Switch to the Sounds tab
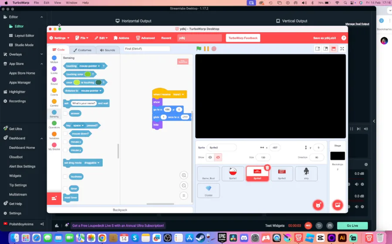392x244 pixels. [x=108, y=50]
